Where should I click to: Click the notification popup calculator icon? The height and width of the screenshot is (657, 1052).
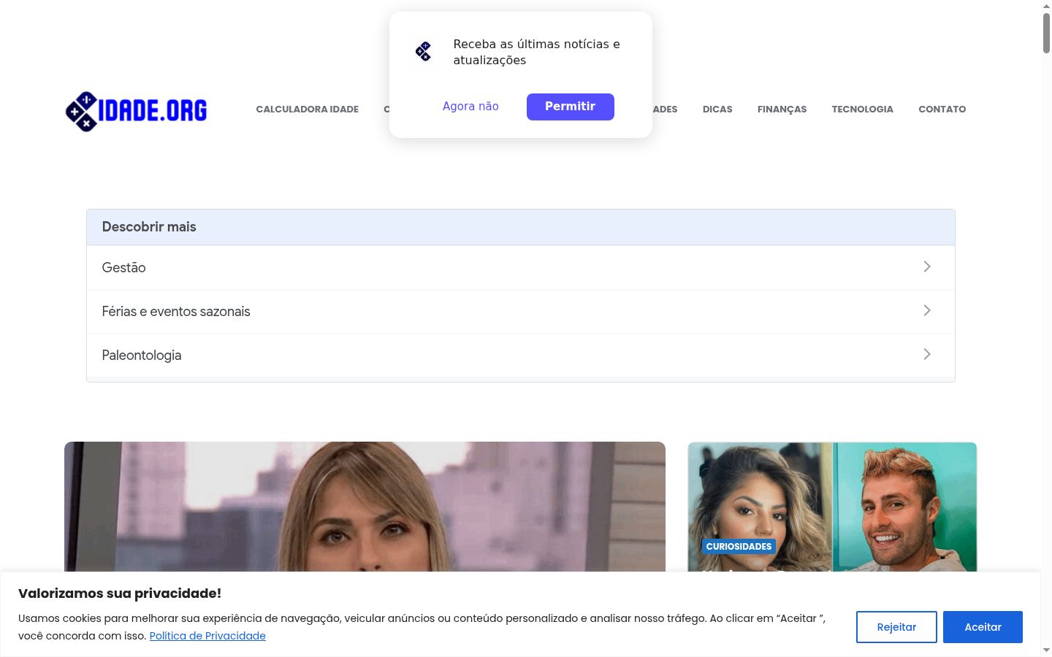pyautogui.click(x=424, y=51)
